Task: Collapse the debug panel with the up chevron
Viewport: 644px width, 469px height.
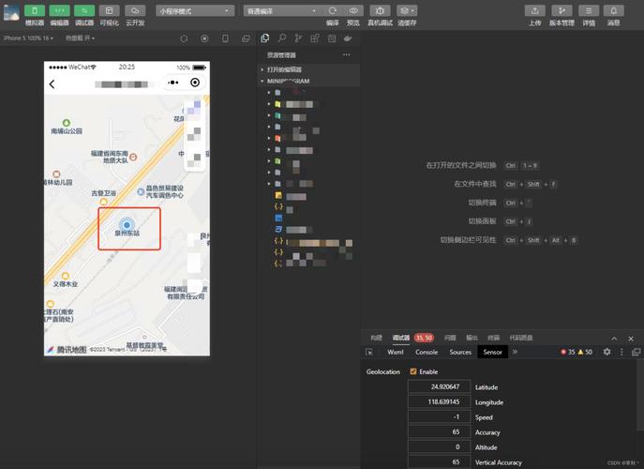Action: click(x=614, y=339)
